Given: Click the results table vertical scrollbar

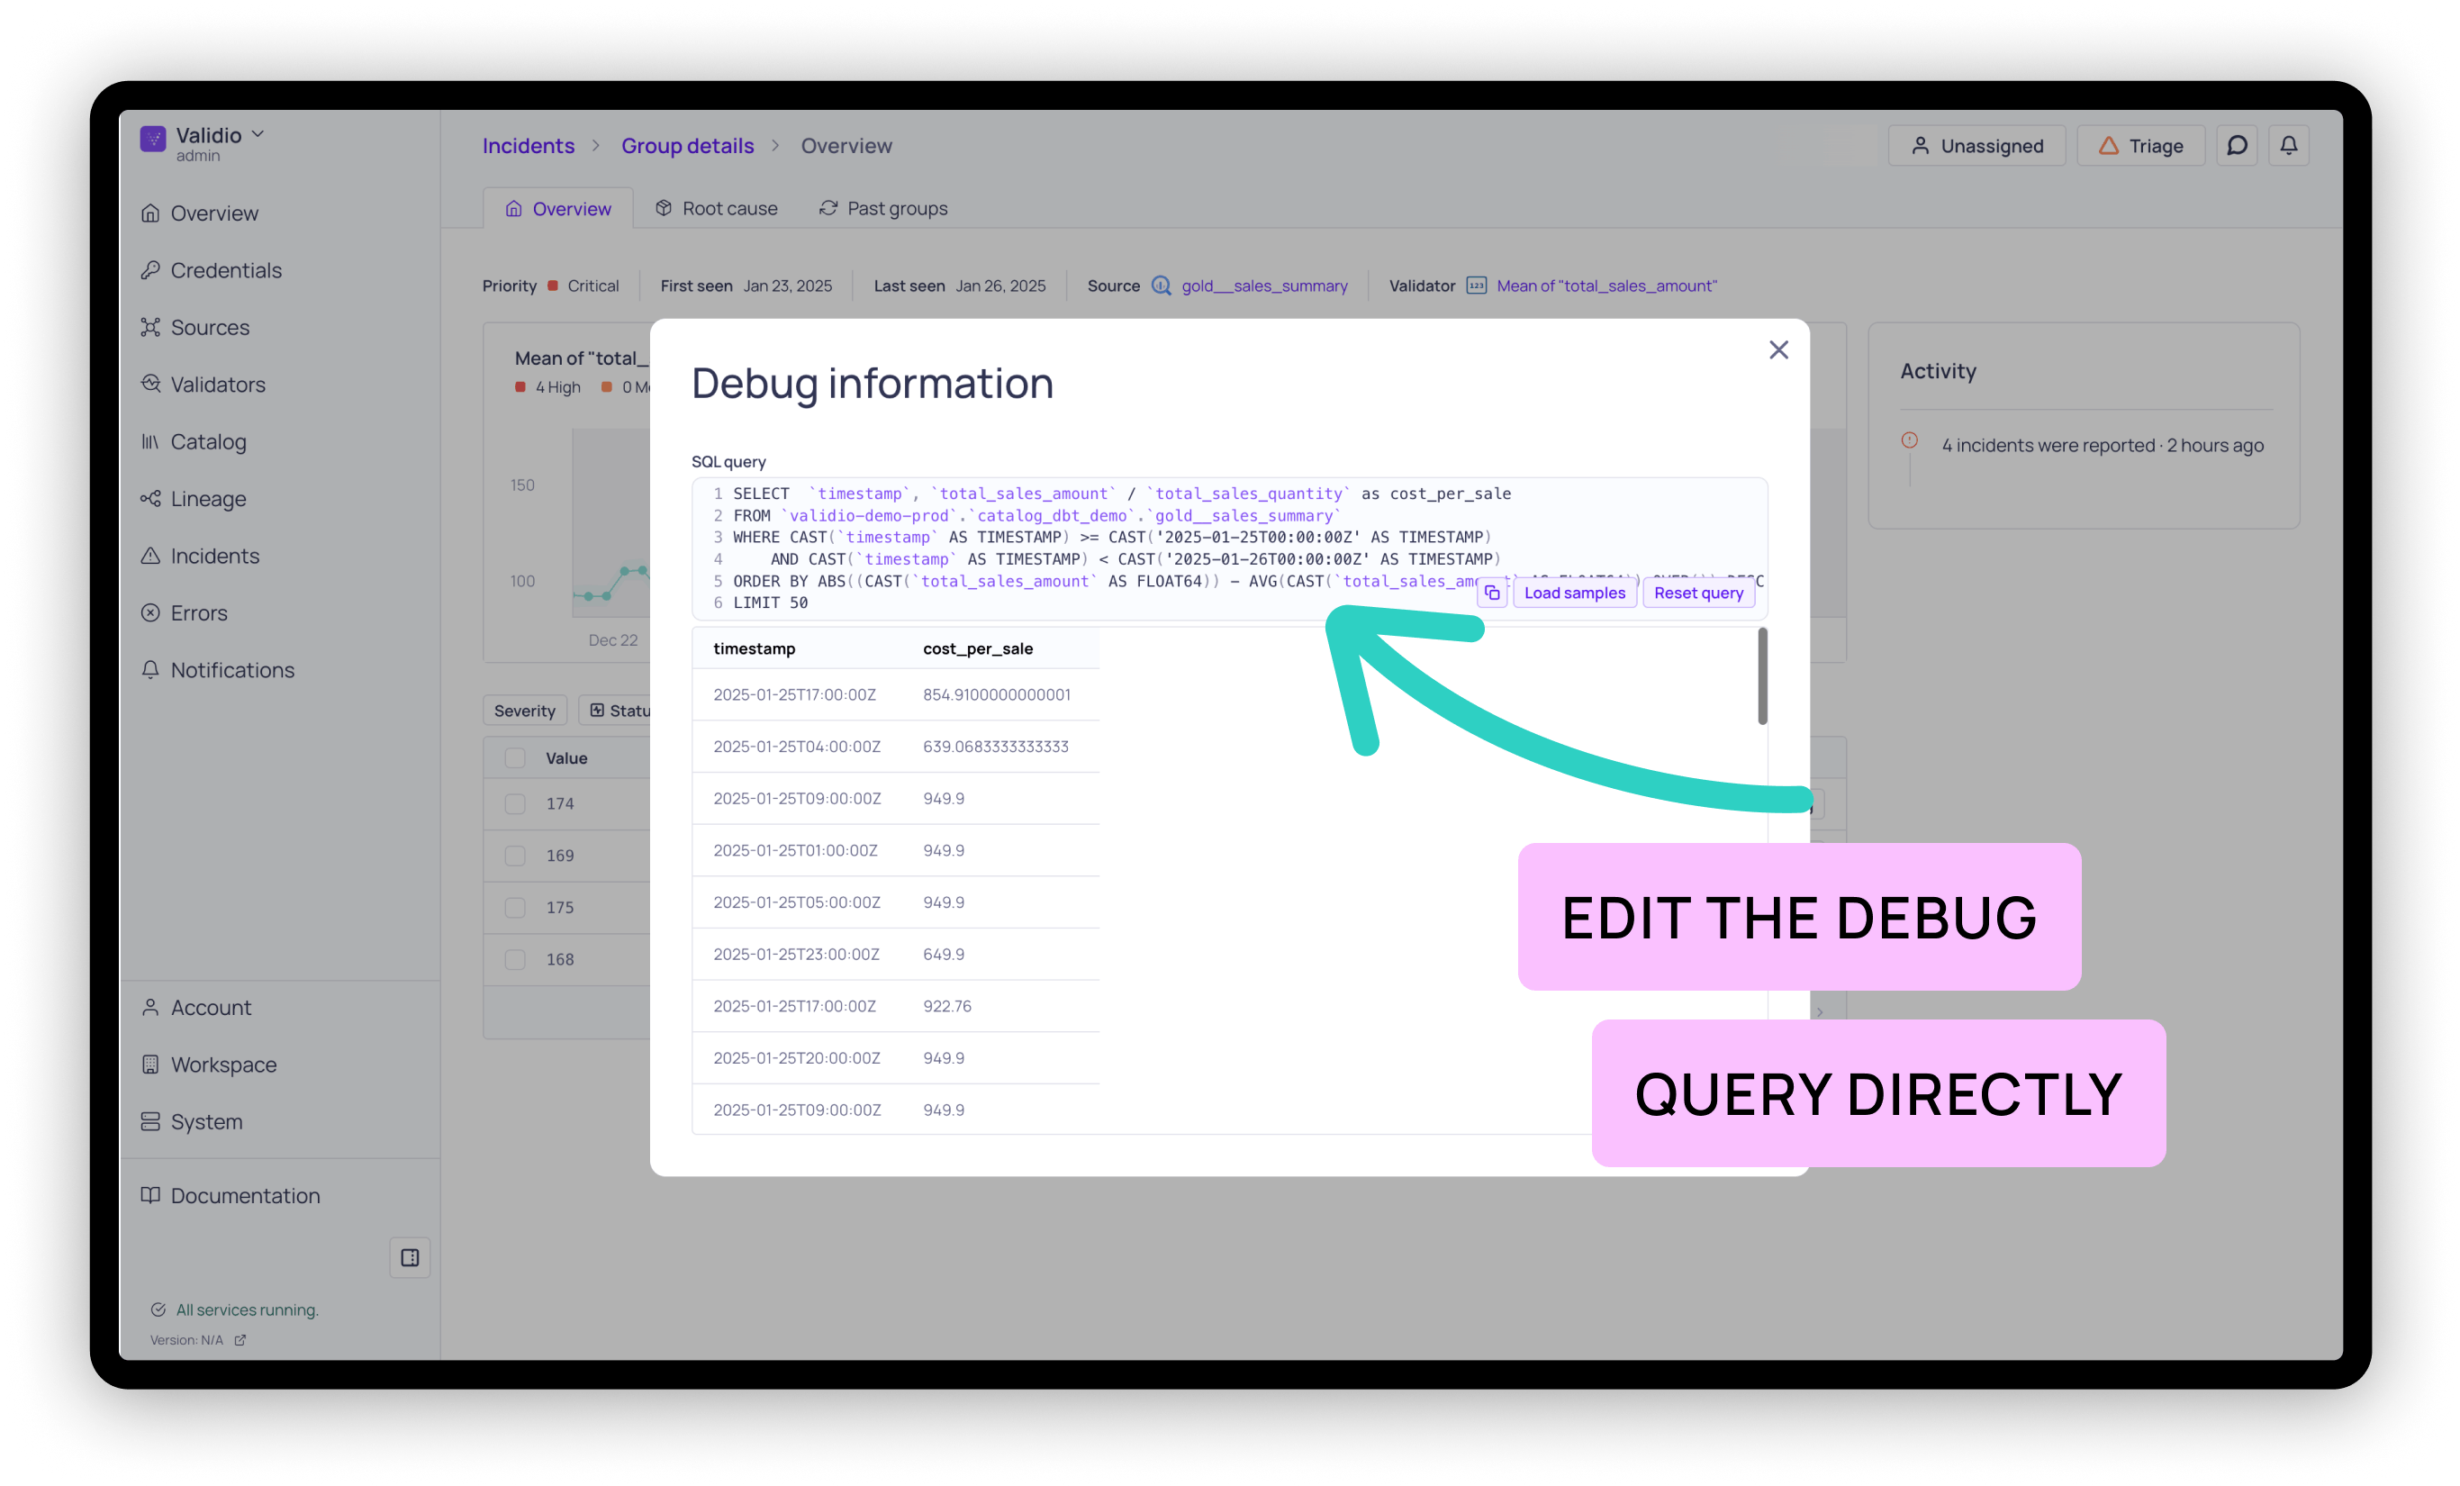Looking at the screenshot, I should [1762, 676].
